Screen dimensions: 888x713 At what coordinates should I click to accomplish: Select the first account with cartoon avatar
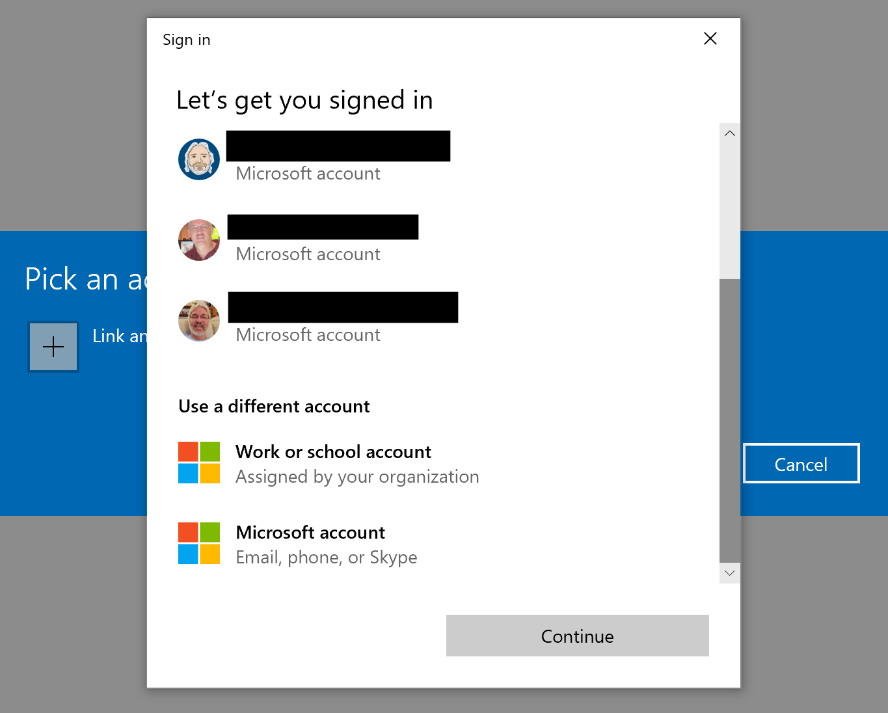click(x=199, y=159)
